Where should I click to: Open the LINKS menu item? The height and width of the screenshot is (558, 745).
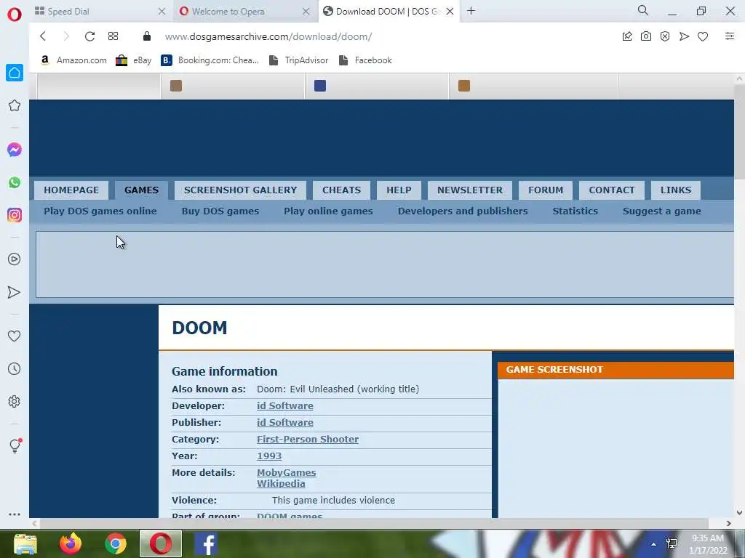(676, 190)
